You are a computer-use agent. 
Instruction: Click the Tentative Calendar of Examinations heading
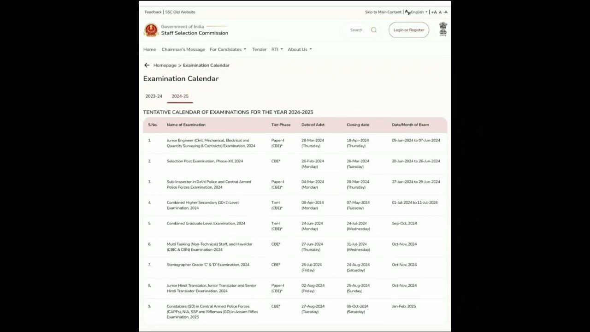(228, 112)
